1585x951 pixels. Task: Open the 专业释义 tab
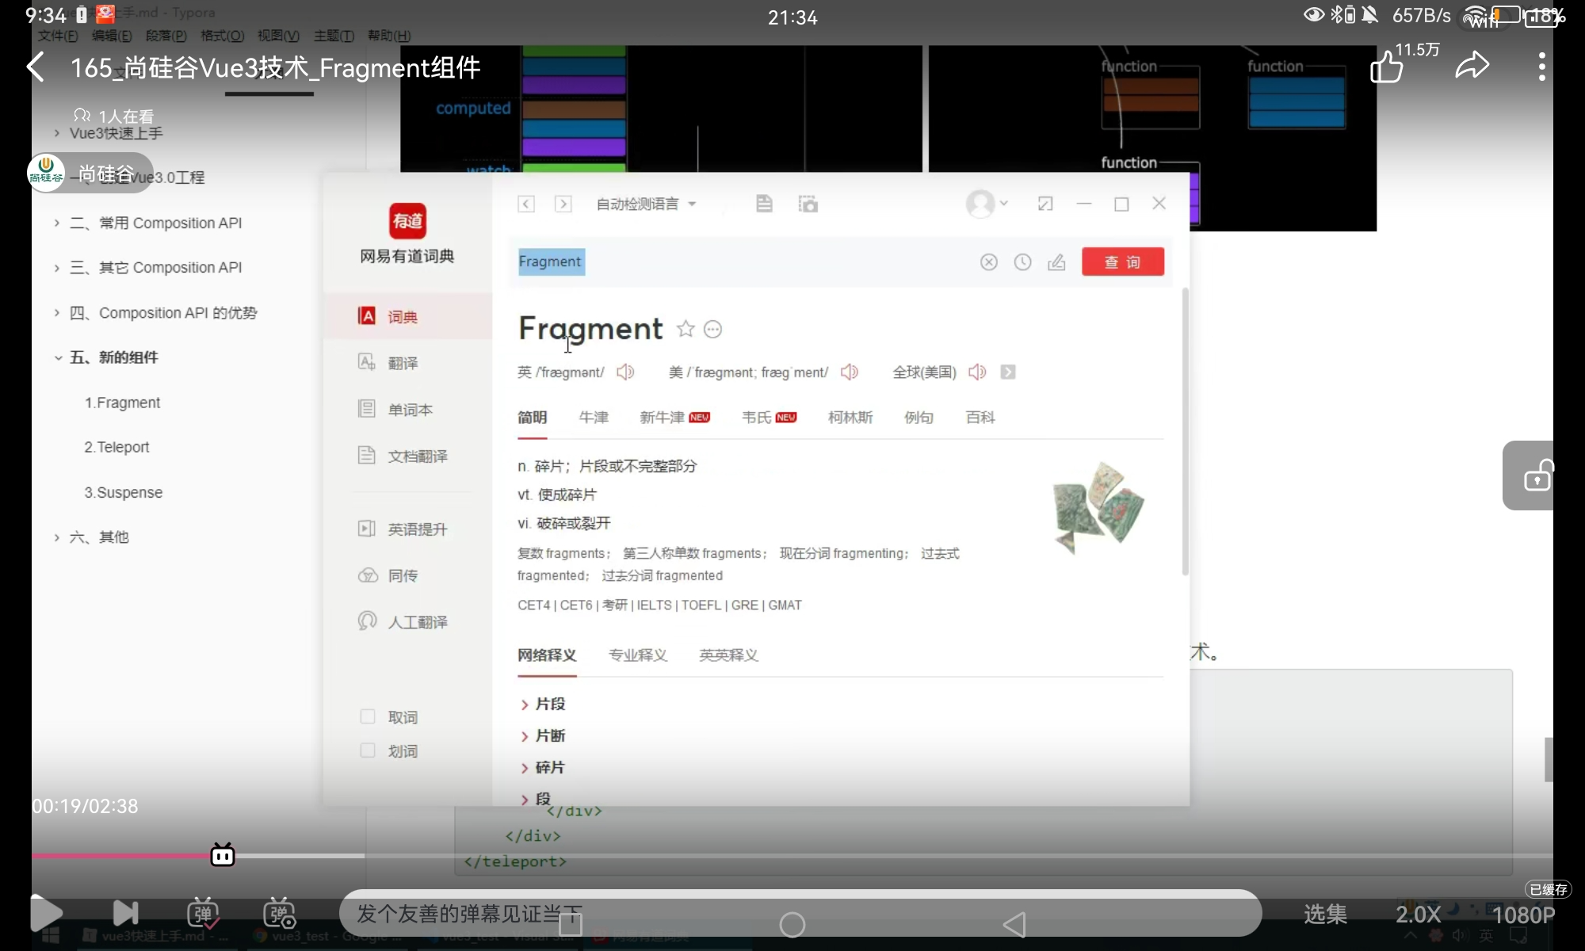coord(638,655)
